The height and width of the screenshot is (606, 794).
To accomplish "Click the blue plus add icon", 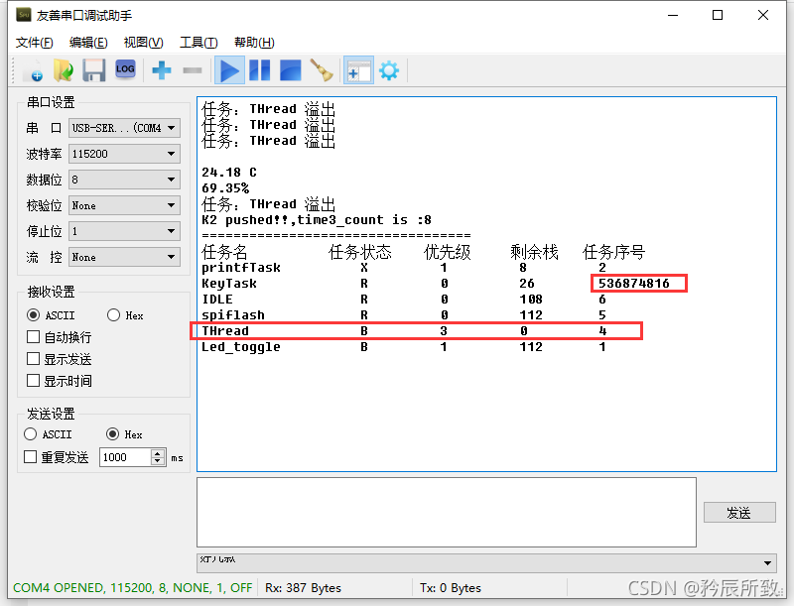I will point(161,70).
